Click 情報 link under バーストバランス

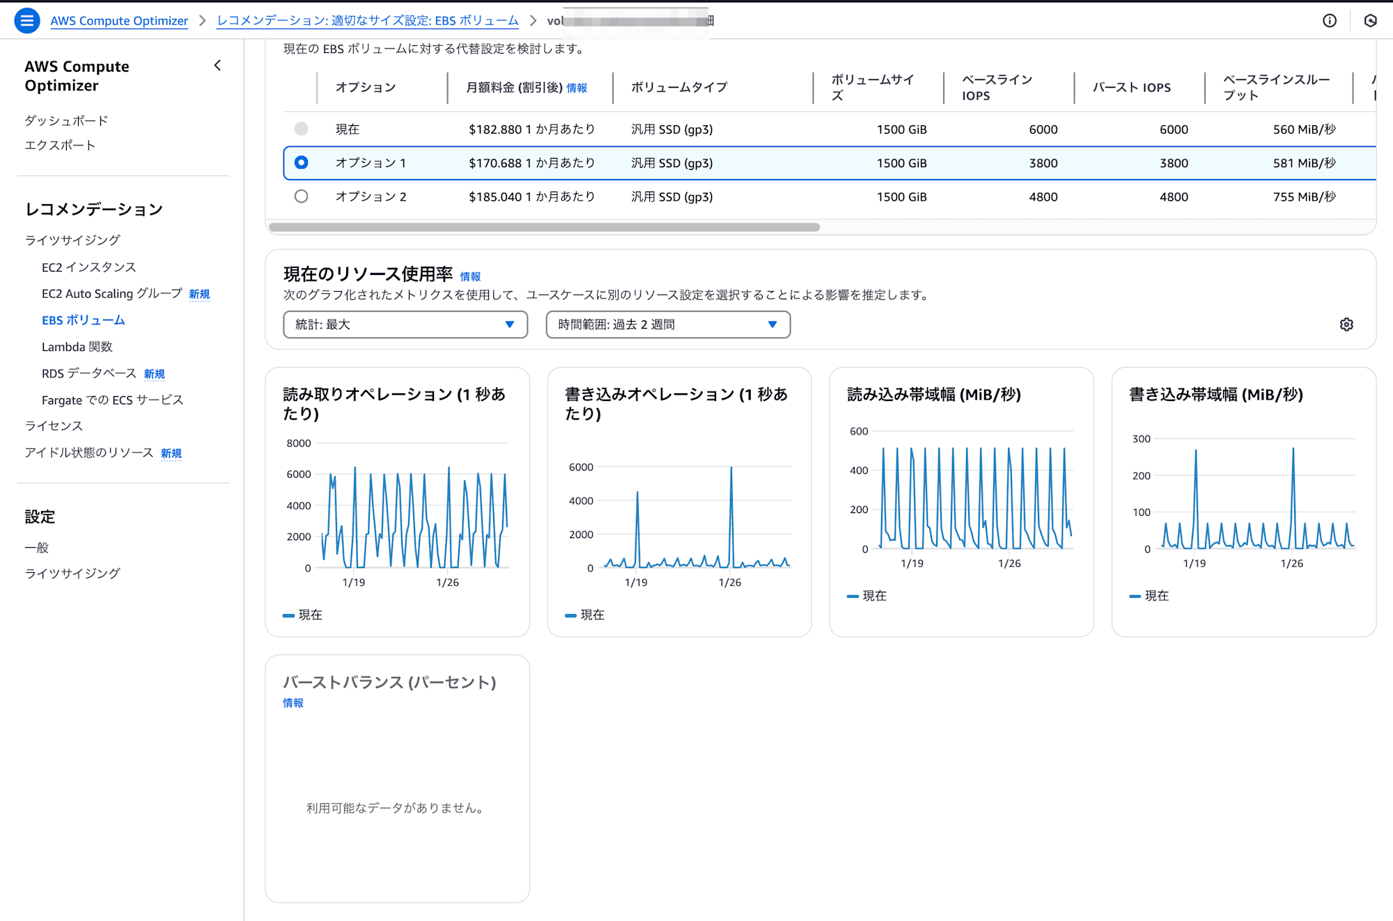293,703
